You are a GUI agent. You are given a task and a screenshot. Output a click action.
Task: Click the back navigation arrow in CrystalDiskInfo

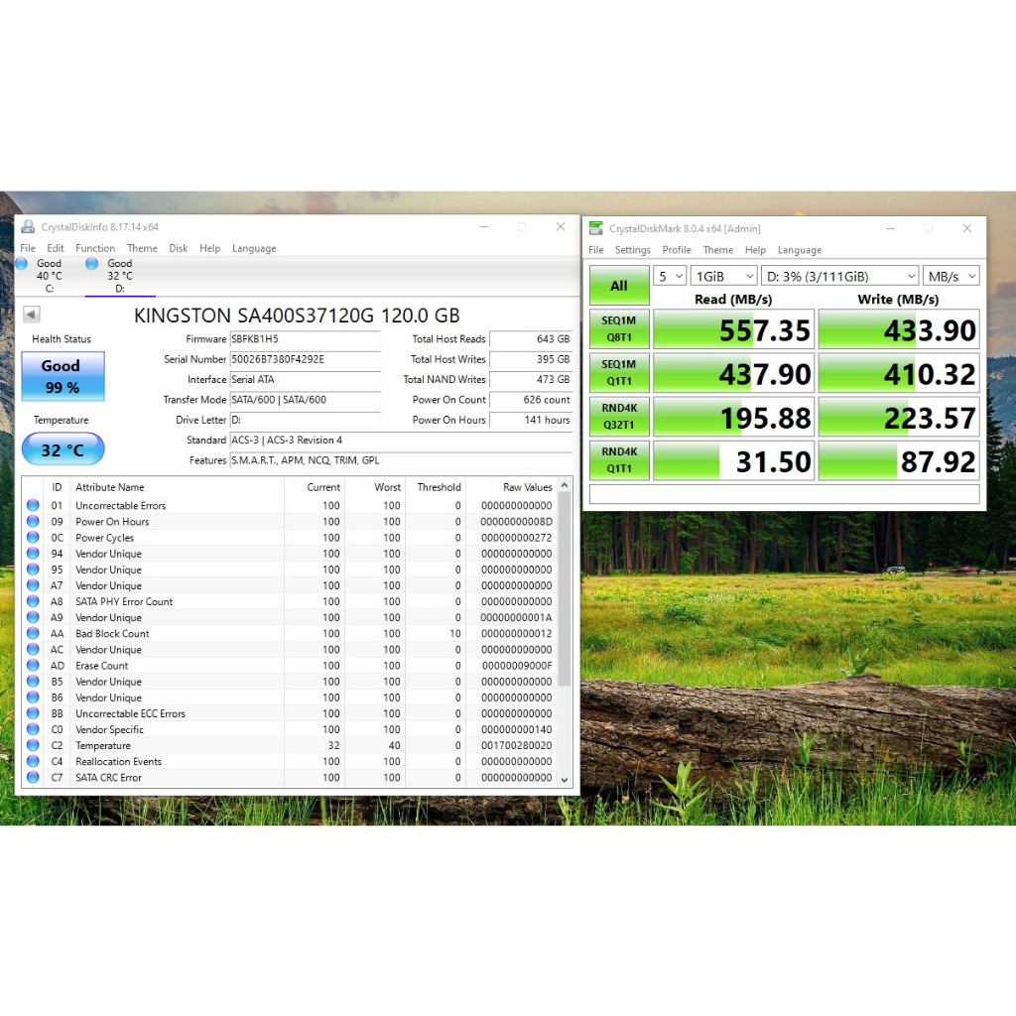click(30, 315)
